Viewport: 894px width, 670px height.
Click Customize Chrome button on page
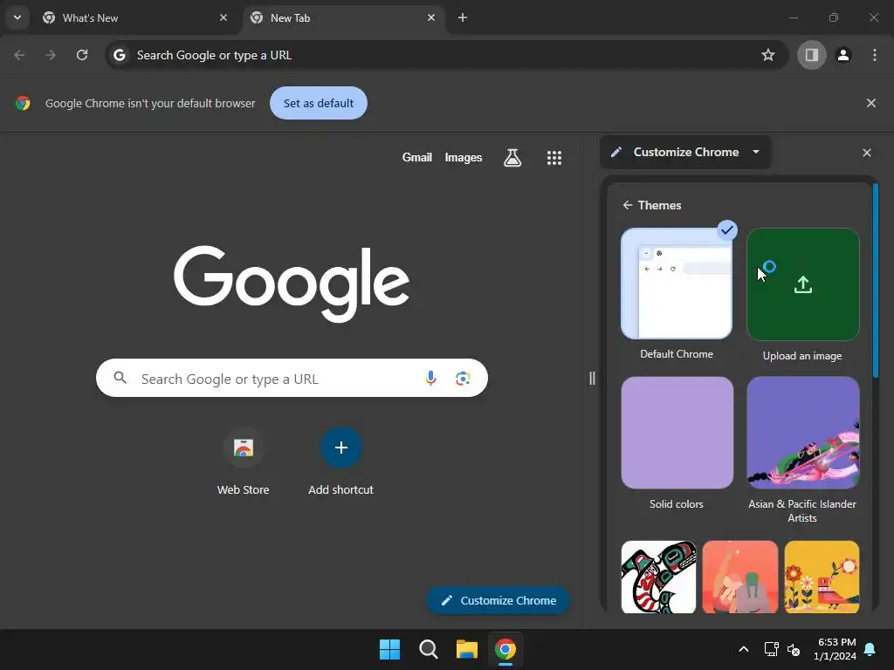(499, 600)
